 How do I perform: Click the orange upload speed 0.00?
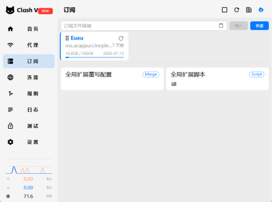coord(28,179)
